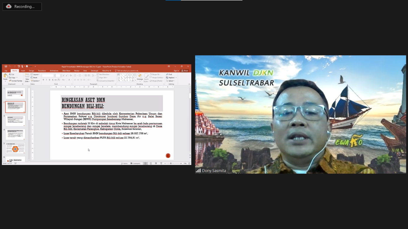408x229 pixels.
Task: Switch to the Slide Show tab
Action: (66, 71)
